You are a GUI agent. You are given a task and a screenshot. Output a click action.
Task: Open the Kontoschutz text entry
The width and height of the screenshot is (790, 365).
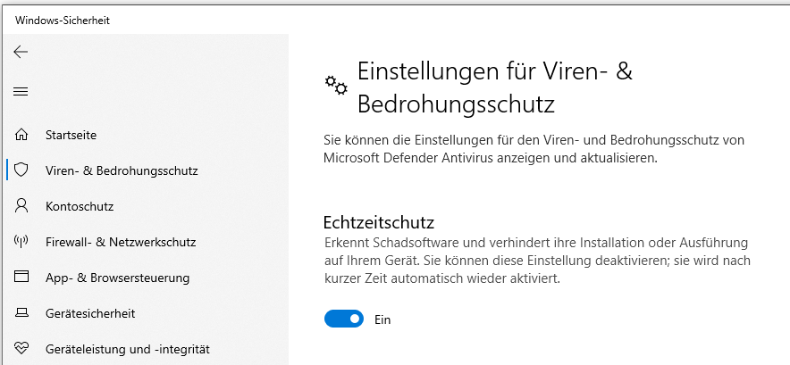pyautogui.click(x=80, y=206)
